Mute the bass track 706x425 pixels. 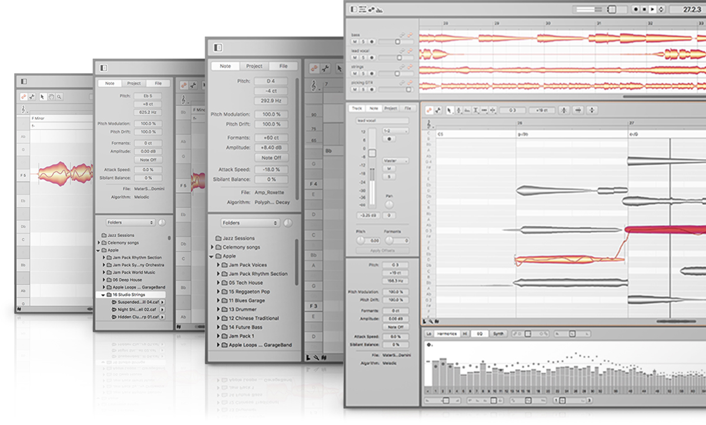(x=355, y=42)
